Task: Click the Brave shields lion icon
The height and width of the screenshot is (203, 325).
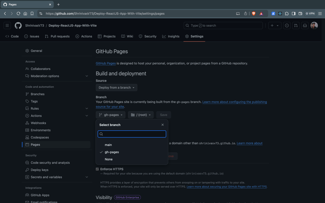Action: pyautogui.click(x=253, y=13)
